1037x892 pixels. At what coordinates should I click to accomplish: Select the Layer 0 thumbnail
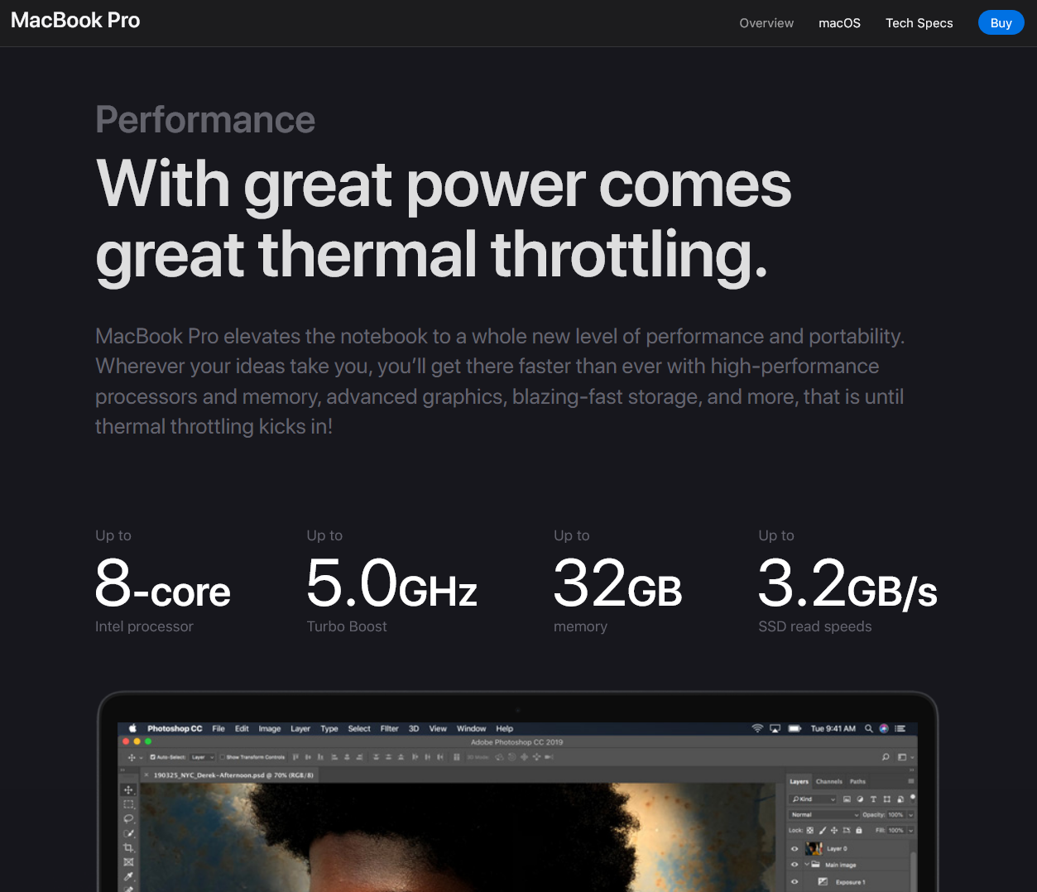click(814, 848)
